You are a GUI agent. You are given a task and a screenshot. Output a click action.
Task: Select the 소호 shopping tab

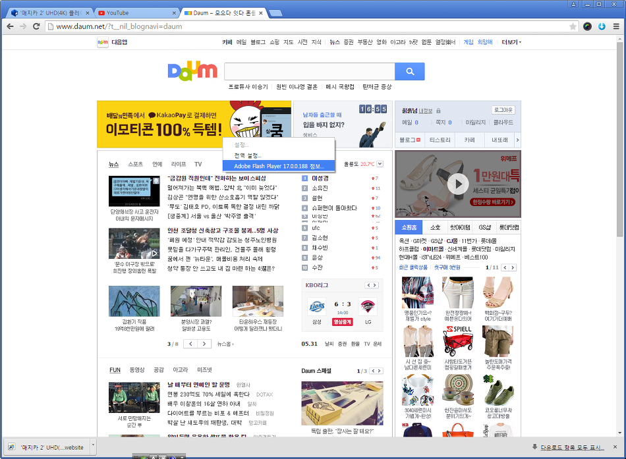pos(435,227)
